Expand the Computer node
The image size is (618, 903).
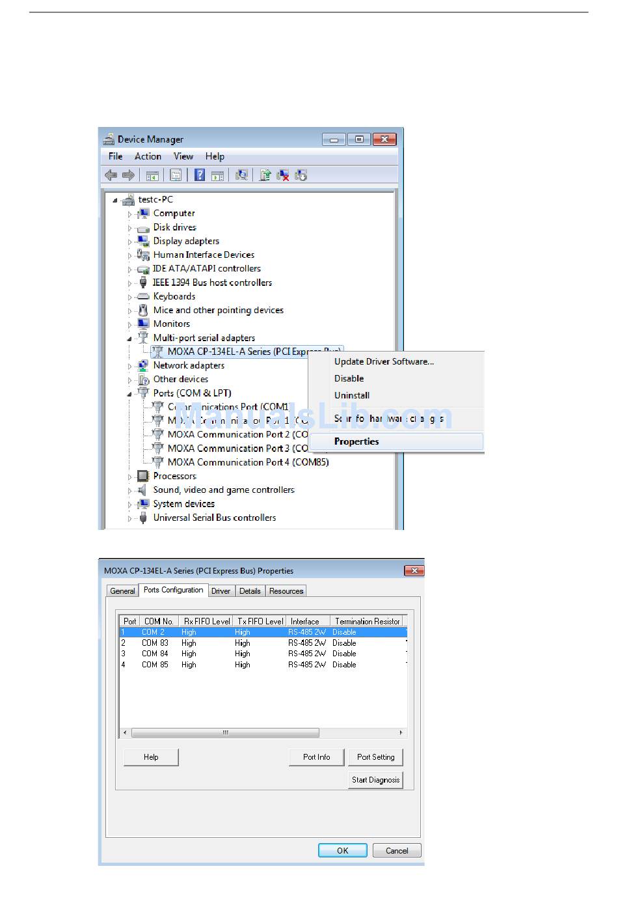coord(129,214)
